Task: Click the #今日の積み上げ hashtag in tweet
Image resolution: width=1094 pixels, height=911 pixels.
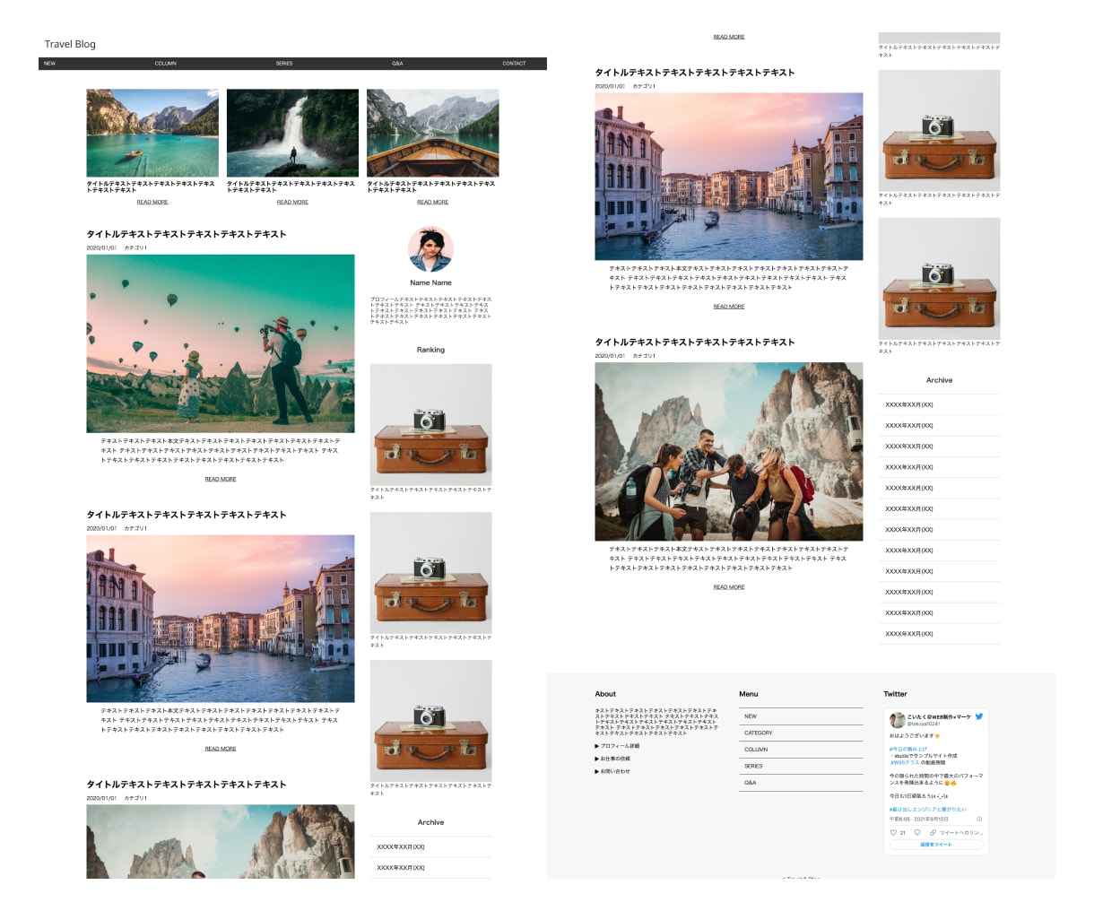Action: tap(908, 749)
